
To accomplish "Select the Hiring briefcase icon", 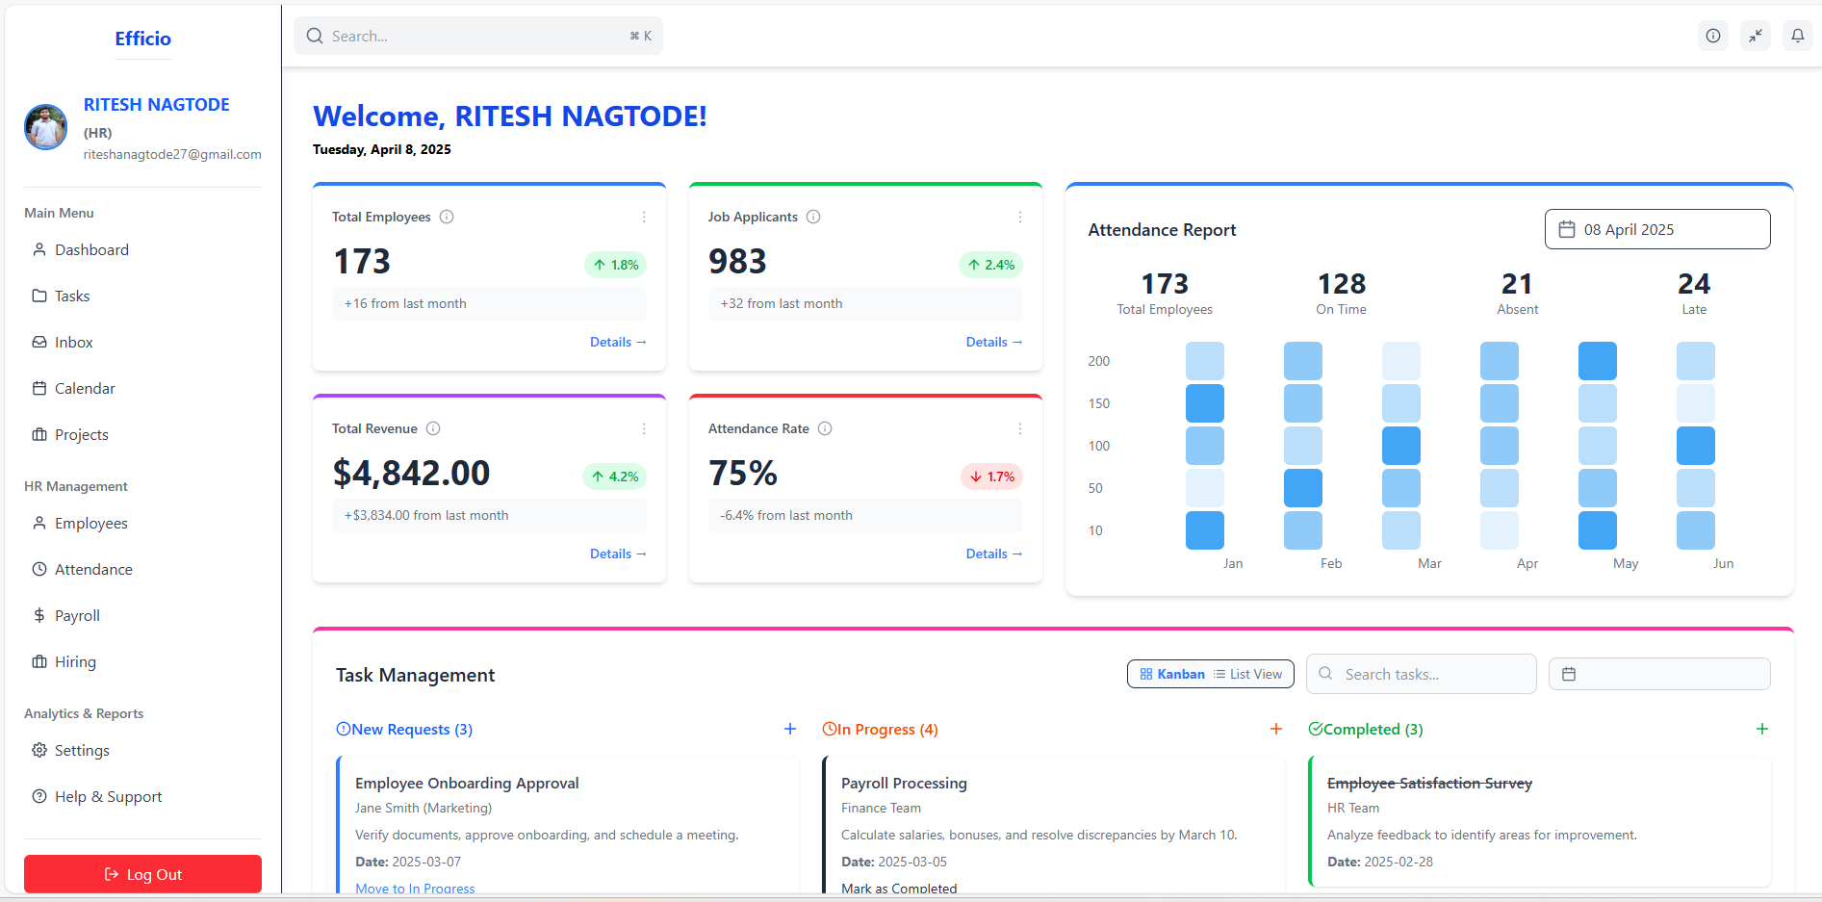I will pyautogui.click(x=38, y=661).
